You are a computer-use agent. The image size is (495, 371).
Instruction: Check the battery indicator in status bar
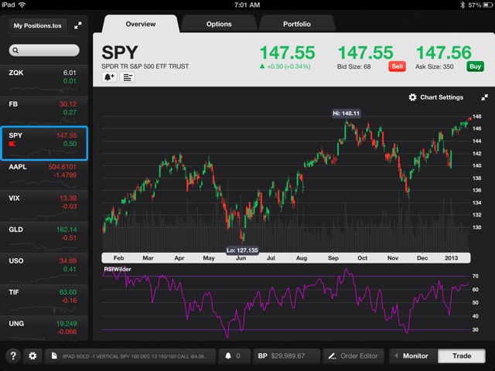tap(487, 5)
